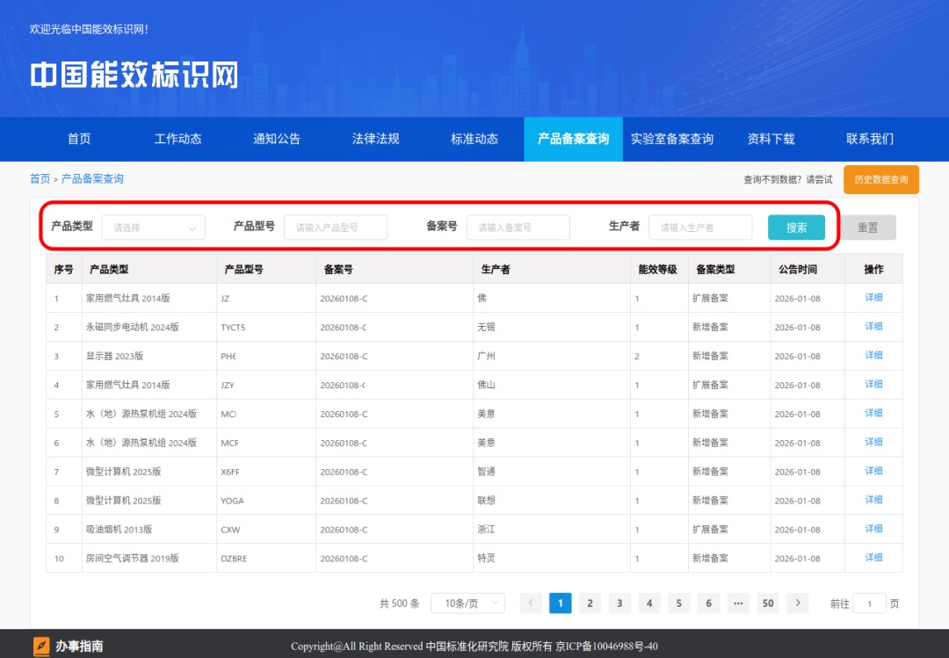
Task: Open the 产品类型 dropdown selector
Action: coord(154,228)
